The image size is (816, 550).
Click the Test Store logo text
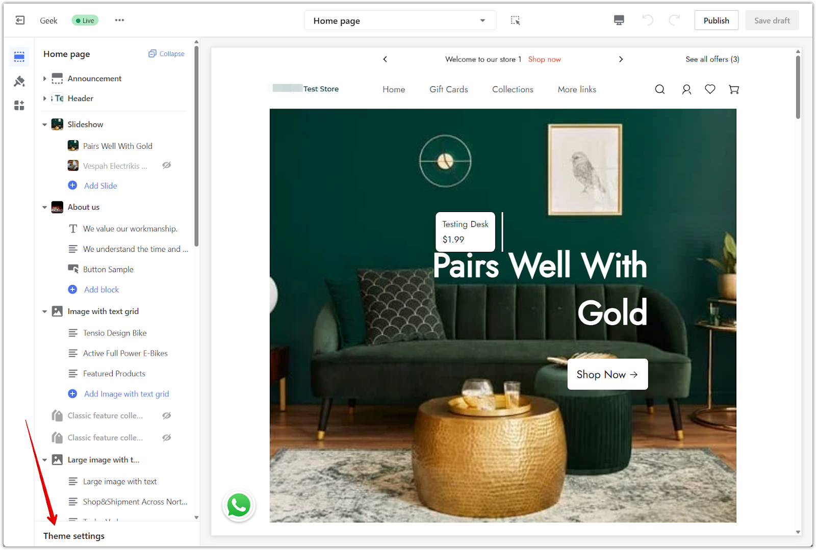click(321, 89)
